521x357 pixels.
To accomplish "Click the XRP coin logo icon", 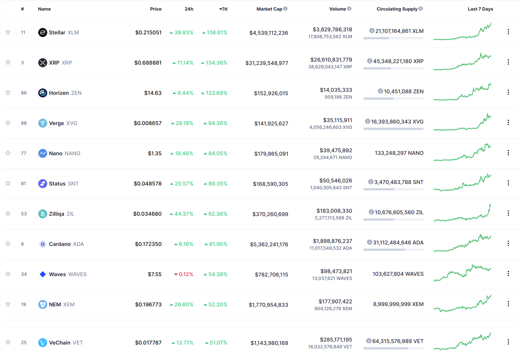I will pos(43,63).
